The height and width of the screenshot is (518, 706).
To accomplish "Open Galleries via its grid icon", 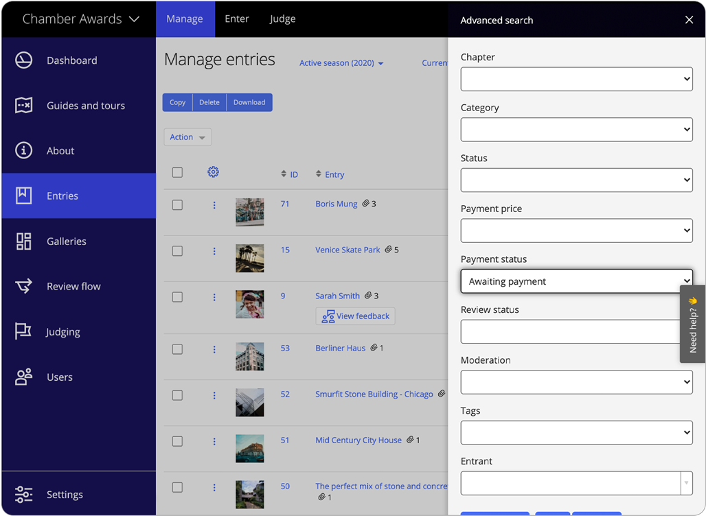I will [x=24, y=242].
